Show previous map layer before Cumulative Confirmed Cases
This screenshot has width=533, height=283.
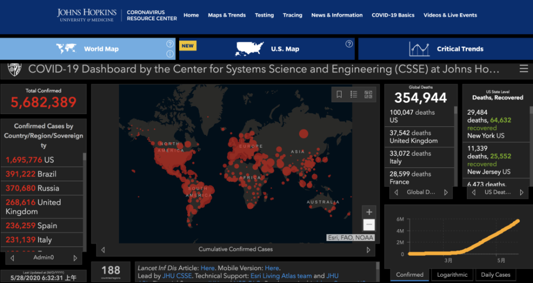click(103, 250)
